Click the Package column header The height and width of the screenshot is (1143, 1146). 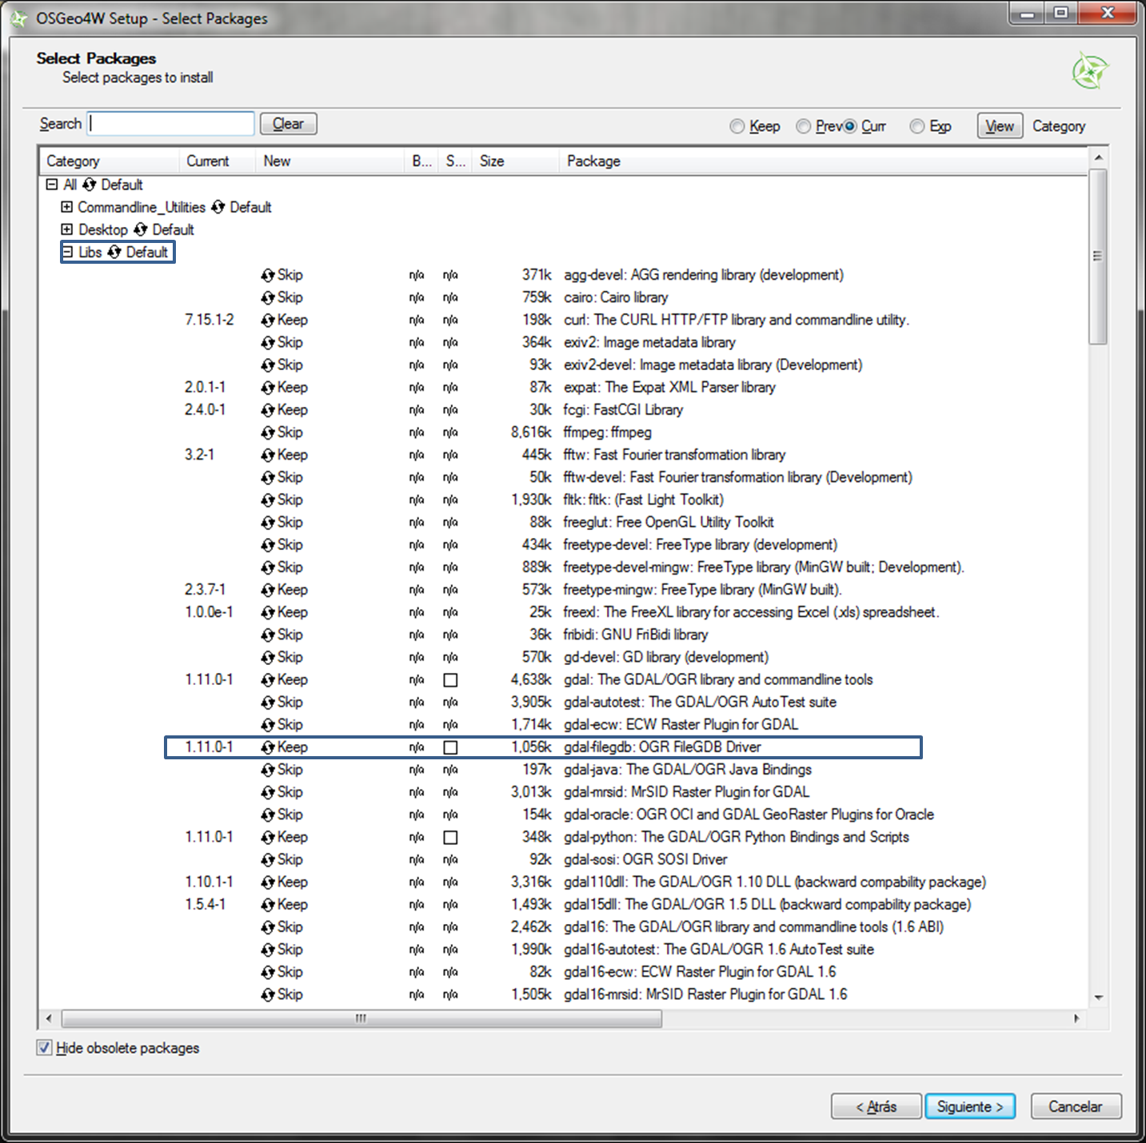pyautogui.click(x=823, y=161)
